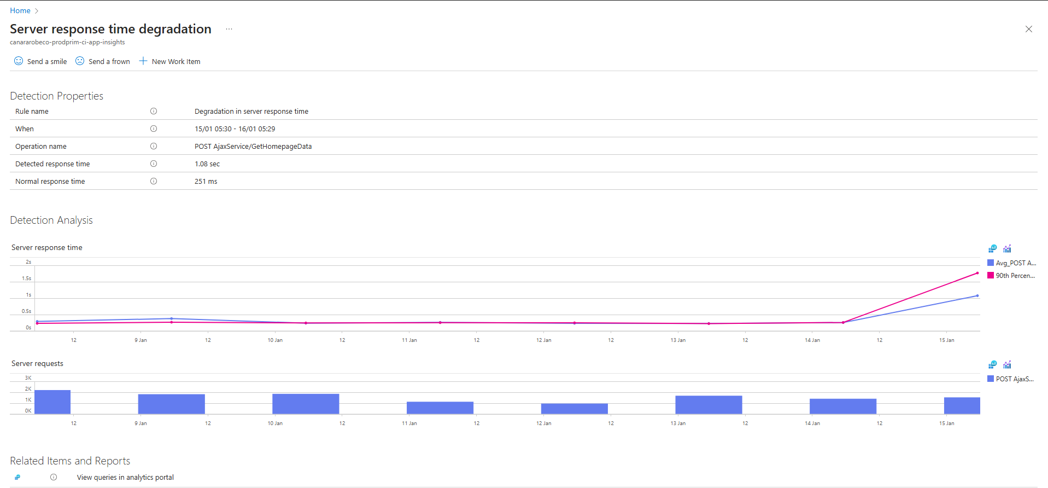Select the '251 ms' normal value
This screenshot has height=488, width=1048.
point(206,181)
